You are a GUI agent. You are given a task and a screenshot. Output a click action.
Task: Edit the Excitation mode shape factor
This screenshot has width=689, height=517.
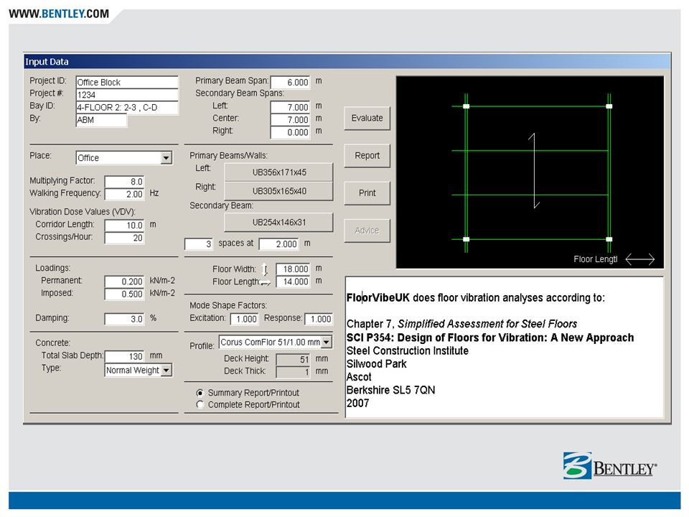(x=244, y=319)
